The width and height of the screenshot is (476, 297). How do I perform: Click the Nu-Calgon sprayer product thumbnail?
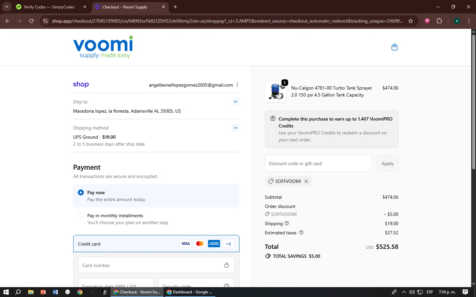point(276,91)
